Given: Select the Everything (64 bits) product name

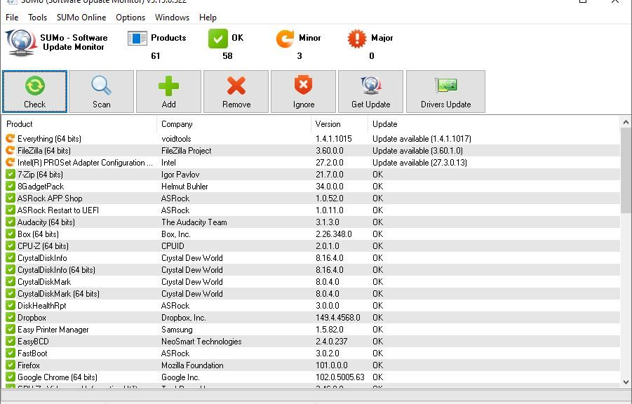Looking at the screenshot, I should click(x=49, y=139).
